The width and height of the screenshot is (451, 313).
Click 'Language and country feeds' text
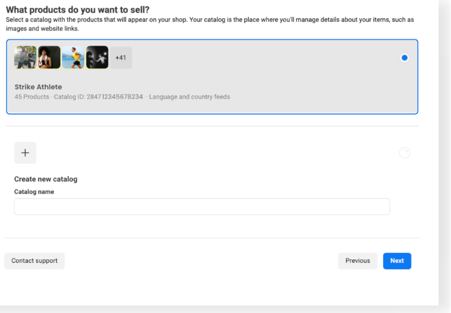189,97
